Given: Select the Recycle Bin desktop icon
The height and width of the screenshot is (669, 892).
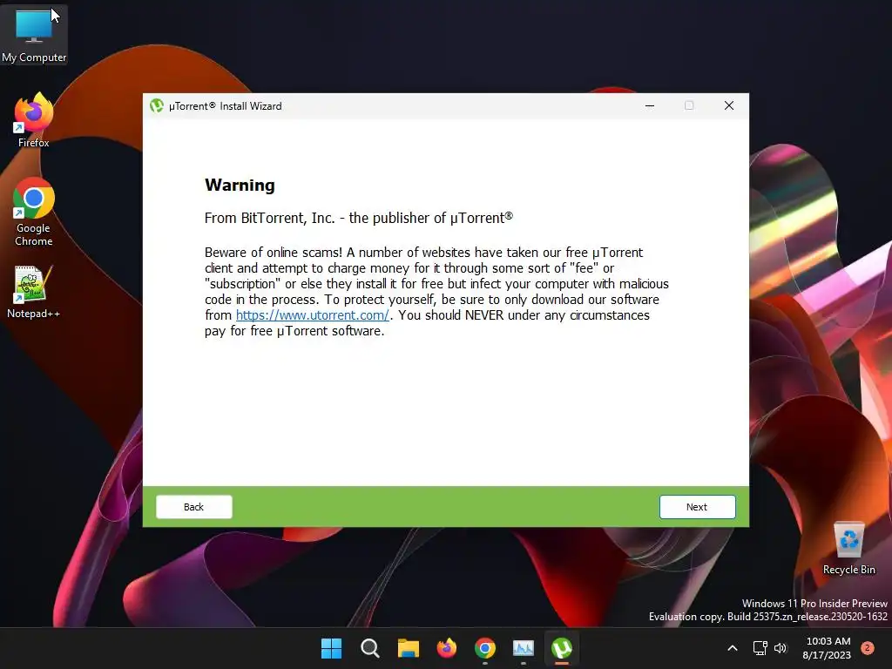Looking at the screenshot, I should pyautogui.click(x=848, y=549).
